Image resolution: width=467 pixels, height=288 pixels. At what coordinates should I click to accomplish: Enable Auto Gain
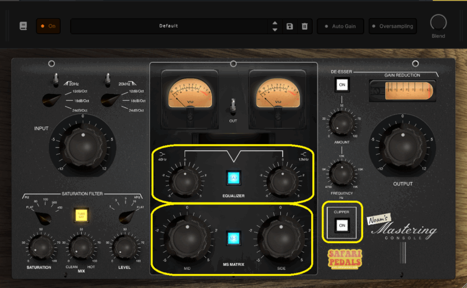point(341,26)
